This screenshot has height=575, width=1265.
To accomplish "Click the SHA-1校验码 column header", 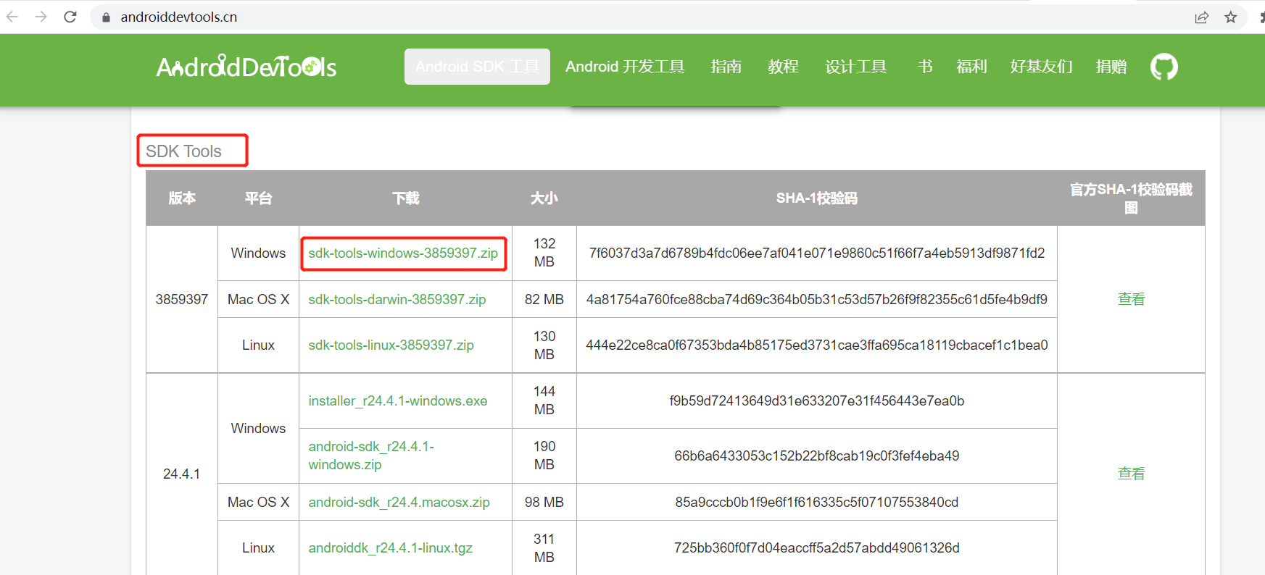I will (x=817, y=198).
